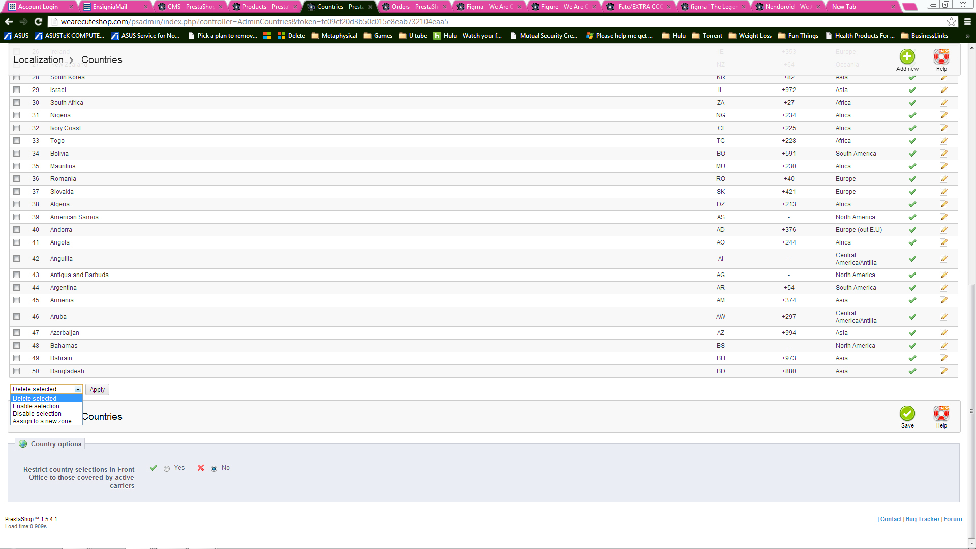Choose Assign to a new zone option

coord(42,421)
